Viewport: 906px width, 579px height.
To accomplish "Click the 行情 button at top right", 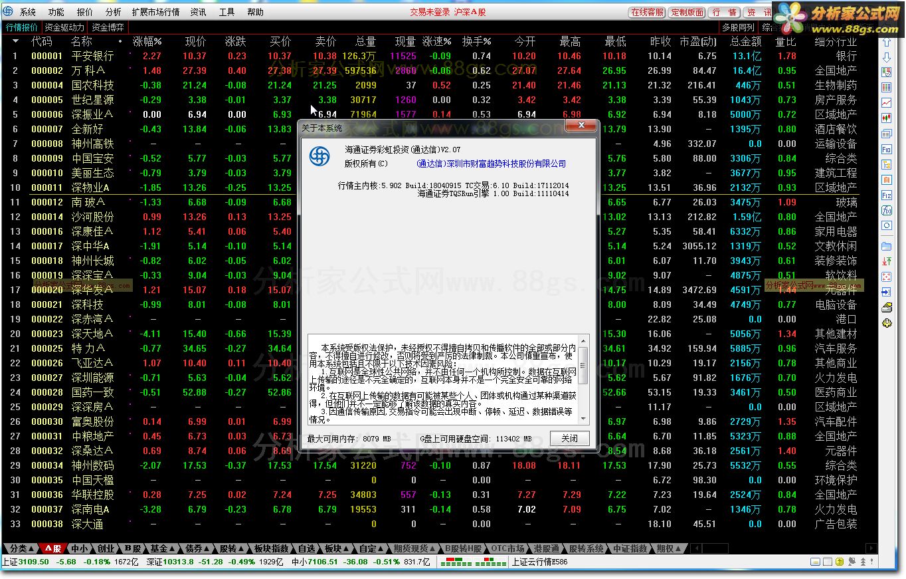I will (725, 12).
